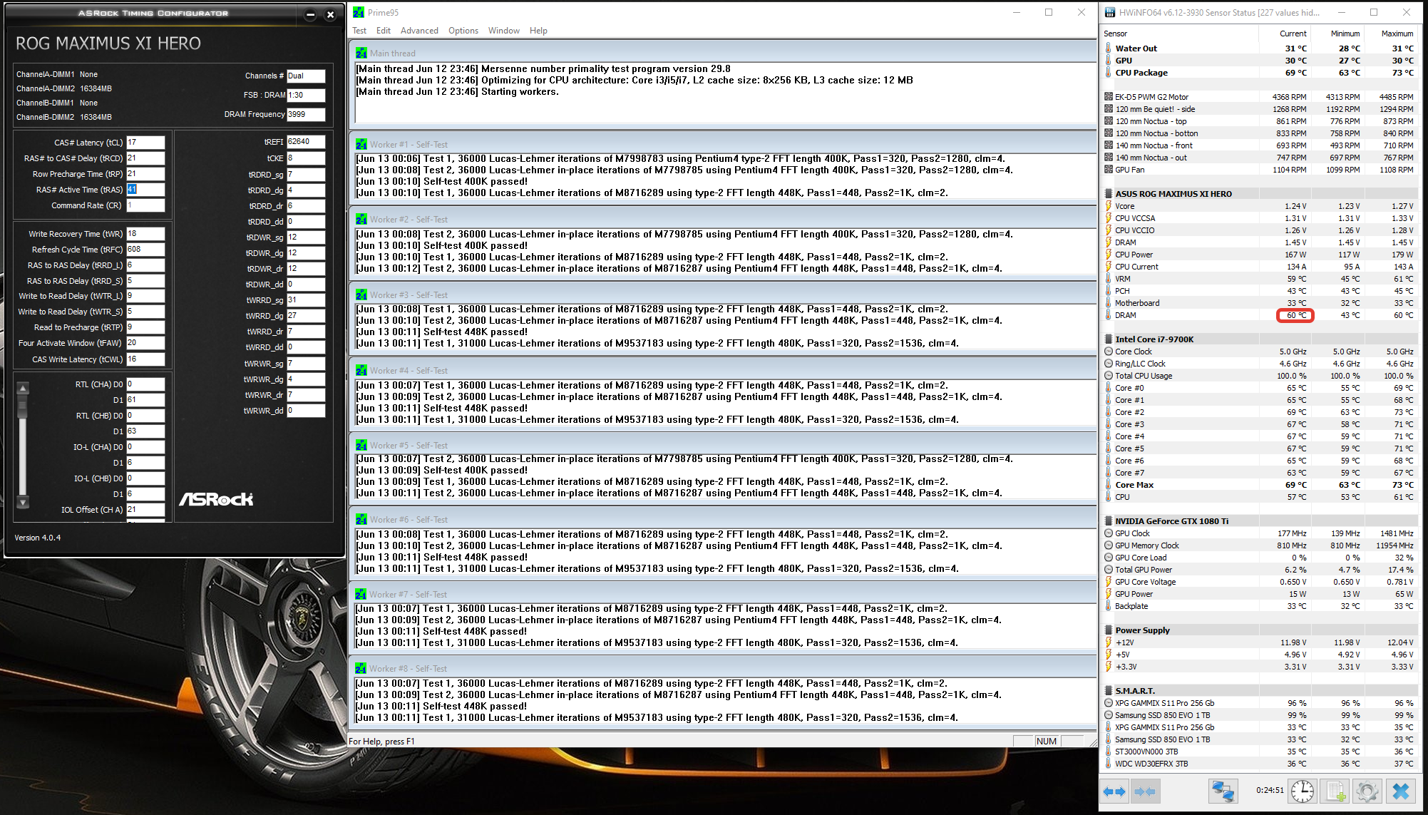
Task: Open HWiNFO remote network monitoring icon
Action: pyautogui.click(x=1223, y=791)
